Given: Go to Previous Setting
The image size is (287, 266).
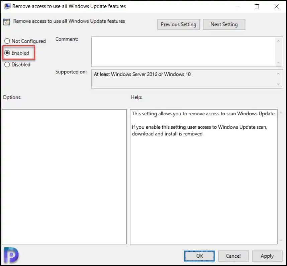Looking at the screenshot, I should click(179, 24).
